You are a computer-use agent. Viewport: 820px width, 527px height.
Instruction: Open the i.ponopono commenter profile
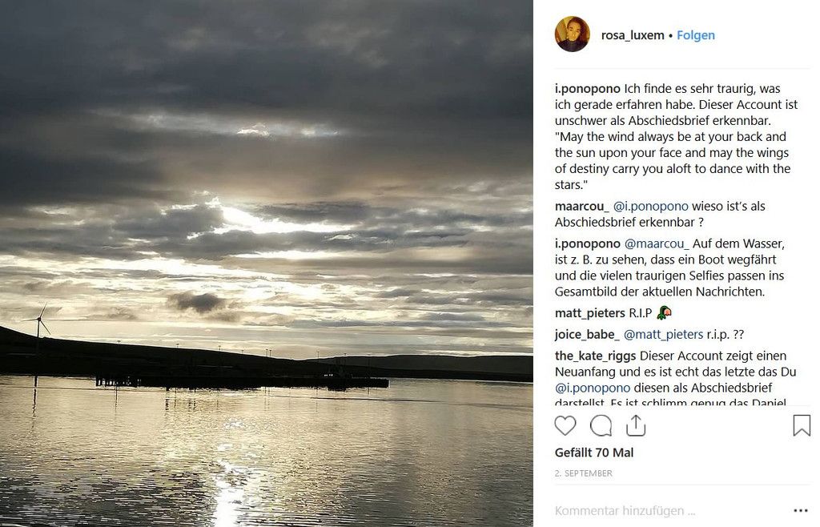pyautogui.click(x=587, y=89)
